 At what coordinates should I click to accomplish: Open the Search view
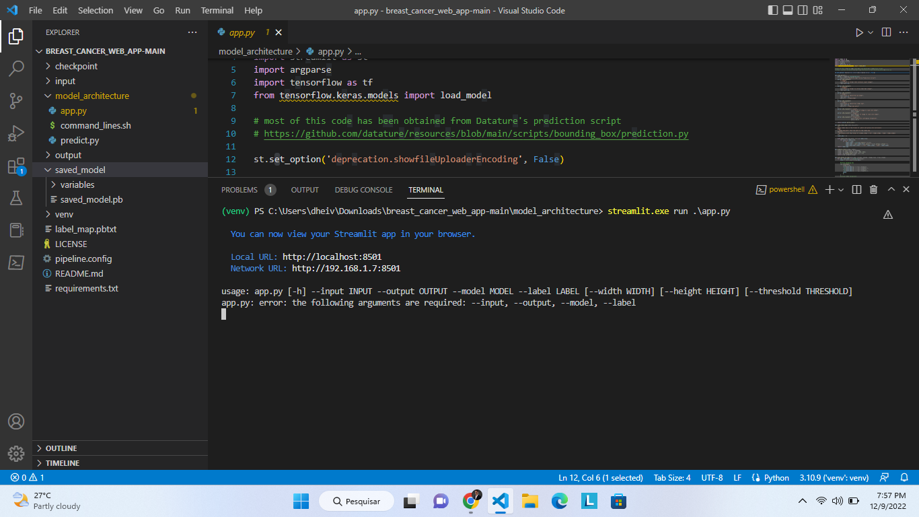(x=16, y=69)
